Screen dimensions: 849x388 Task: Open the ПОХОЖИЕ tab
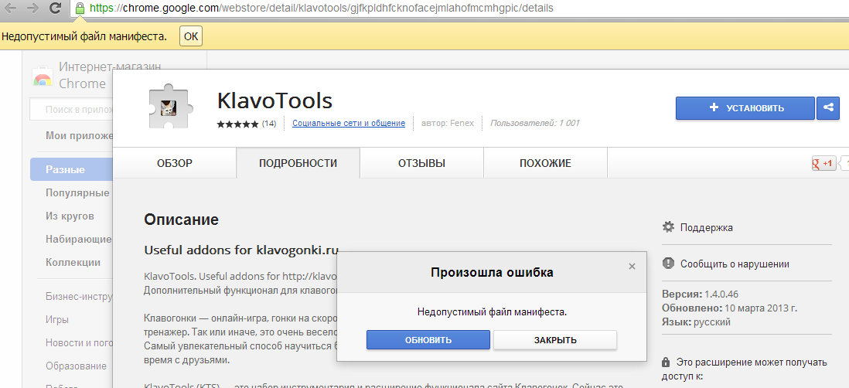coord(545,163)
